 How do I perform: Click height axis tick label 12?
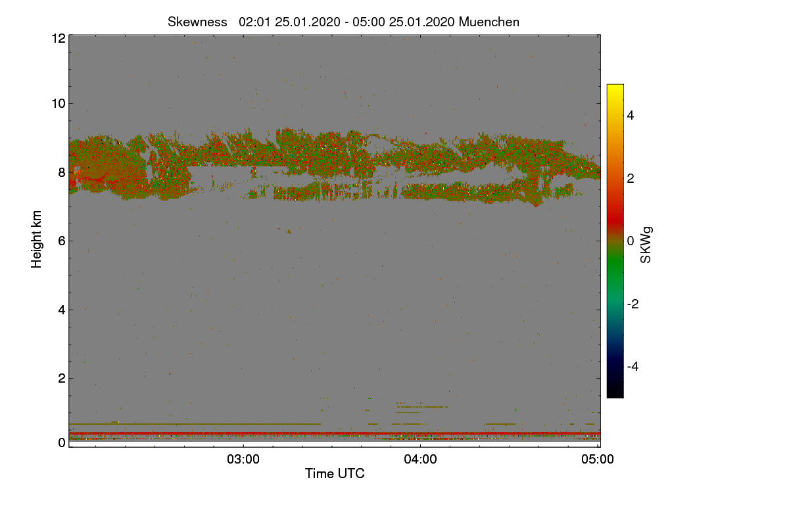[58, 38]
